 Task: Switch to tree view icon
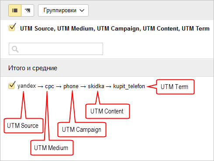28,10
